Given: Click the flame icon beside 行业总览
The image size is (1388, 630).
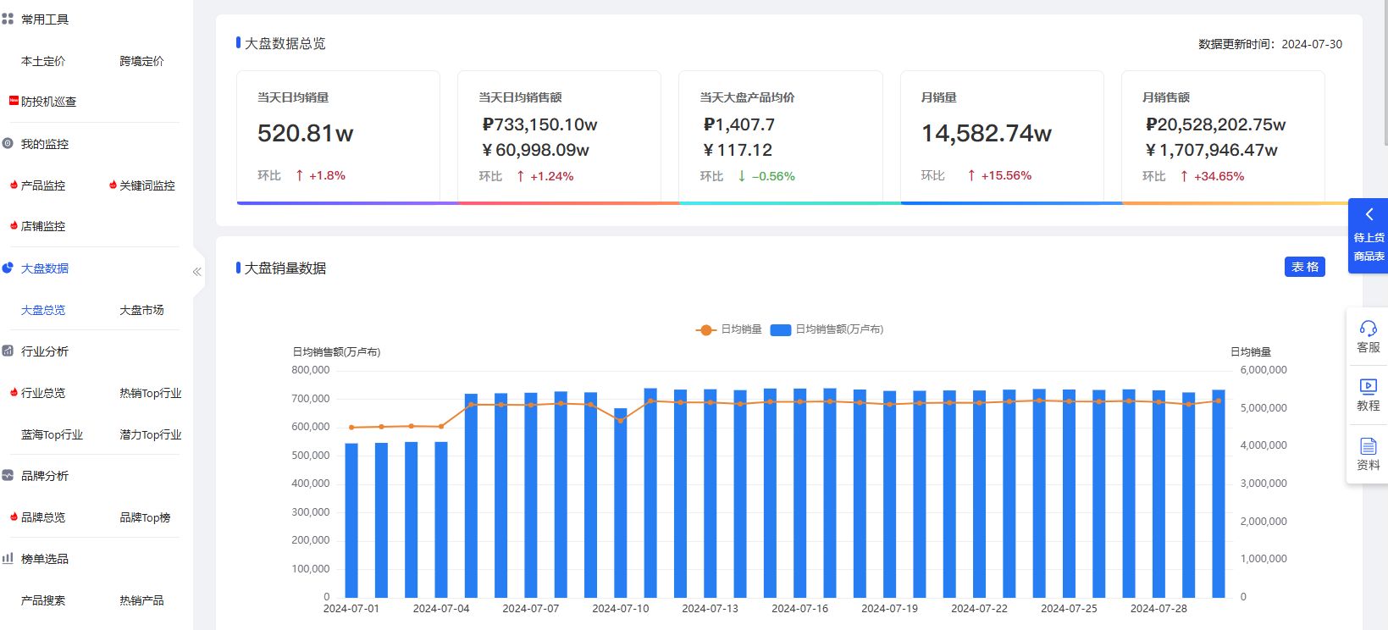Looking at the screenshot, I should click(14, 392).
